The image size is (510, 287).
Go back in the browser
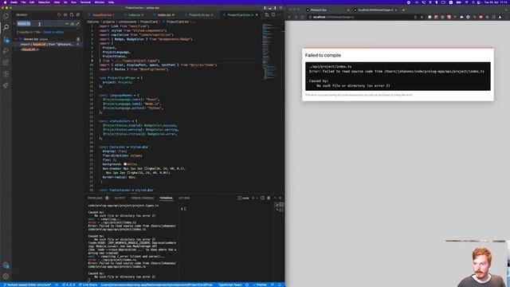(289, 17)
